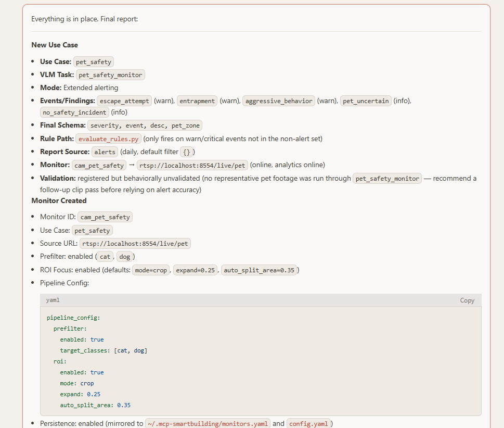Click the roi: key in yaml
Screen dimensions: 504x428
click(60, 361)
